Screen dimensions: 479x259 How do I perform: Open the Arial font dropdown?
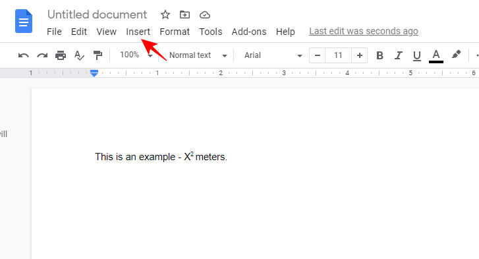point(273,55)
